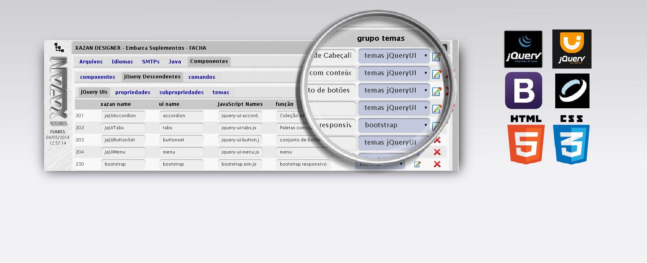Click the menu field under ui name
Image resolution: width=647 pixels, height=263 pixels.
[182, 152]
